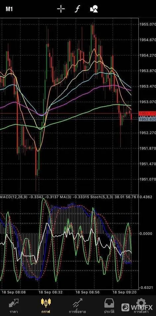This screenshot has height=316, width=156.
Task: Open the M1 timeframe selector
Action: click(x=9, y=9)
